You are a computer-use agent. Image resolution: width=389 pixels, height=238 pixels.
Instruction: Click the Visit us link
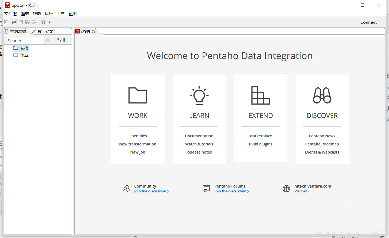pos(302,191)
